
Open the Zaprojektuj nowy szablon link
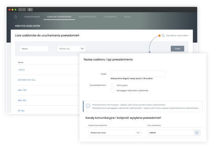click(177, 36)
